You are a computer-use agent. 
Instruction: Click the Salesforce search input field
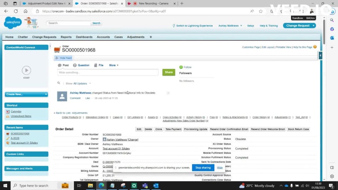[68, 23]
